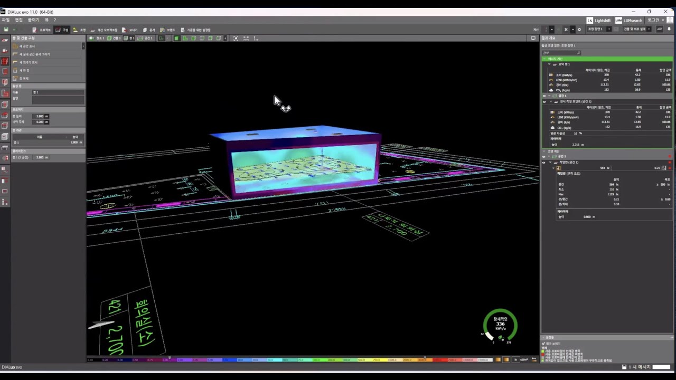Click the cd/m² unit button near colour scale
The width and height of the screenshot is (676, 380).
(524, 360)
